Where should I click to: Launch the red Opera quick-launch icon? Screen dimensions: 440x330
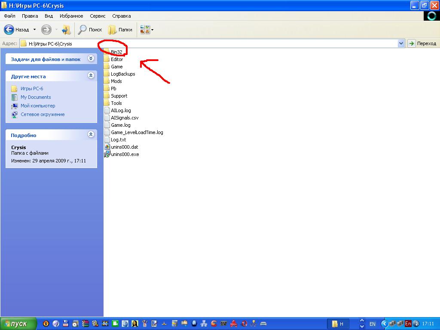coord(244,324)
